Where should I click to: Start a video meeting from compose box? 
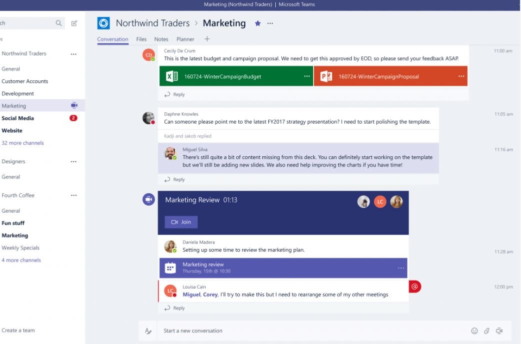click(499, 331)
